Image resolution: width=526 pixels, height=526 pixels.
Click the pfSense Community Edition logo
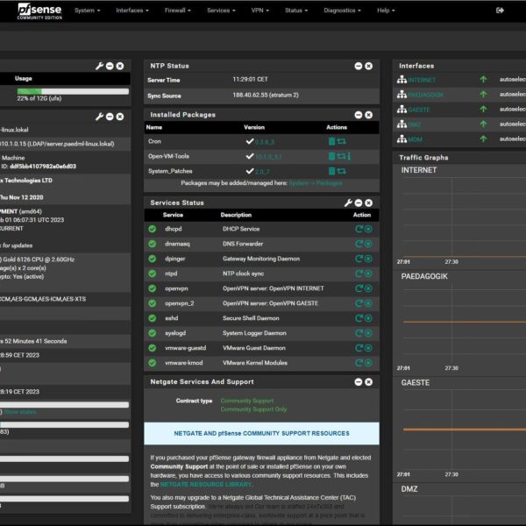point(39,11)
